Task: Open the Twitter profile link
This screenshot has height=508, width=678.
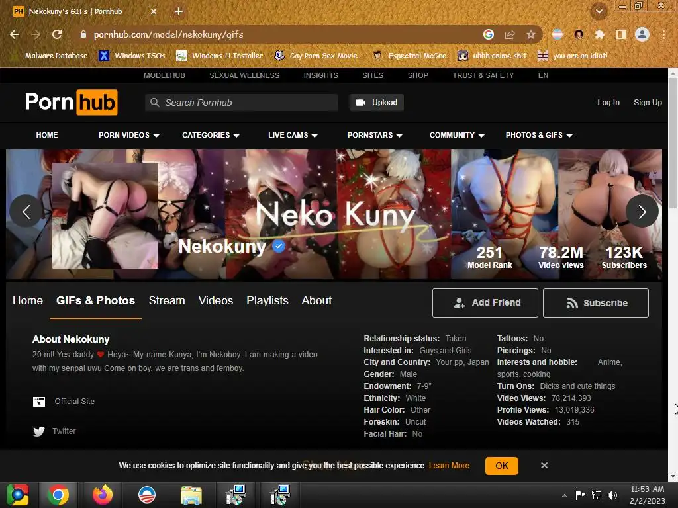Action: (54, 431)
